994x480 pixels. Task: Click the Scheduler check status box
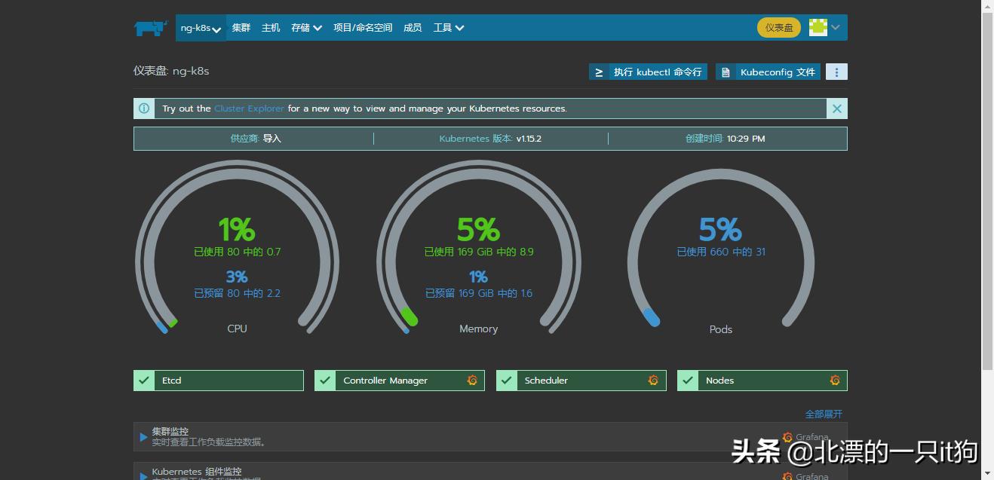[x=507, y=381]
